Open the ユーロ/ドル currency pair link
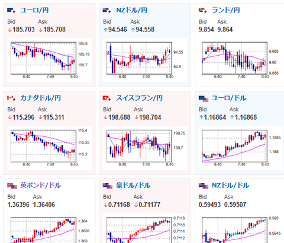Viewport: 284px width, 243px height. (229, 98)
